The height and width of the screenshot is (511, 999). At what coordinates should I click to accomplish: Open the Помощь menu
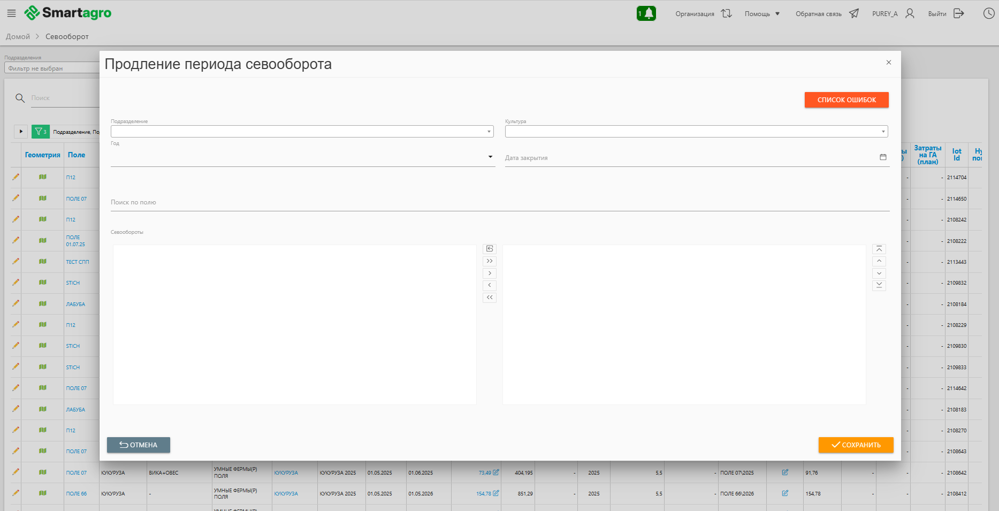[x=762, y=14]
